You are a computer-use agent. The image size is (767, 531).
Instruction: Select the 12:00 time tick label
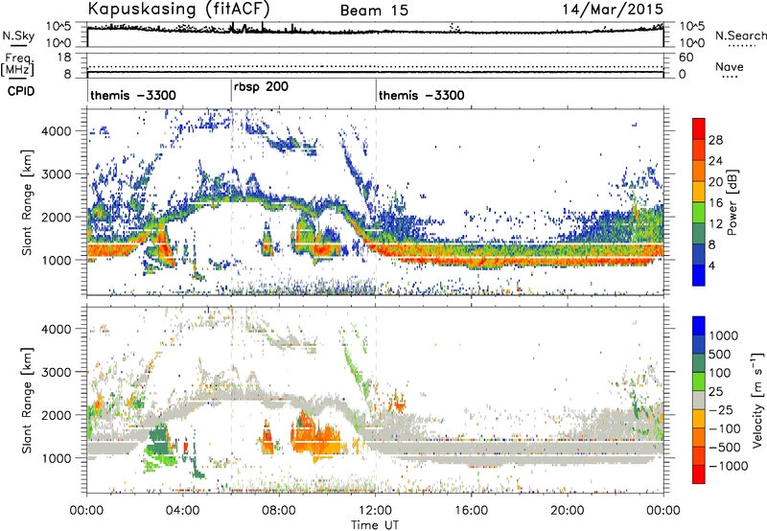[375, 511]
